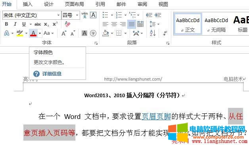Select the 无间隔 style thumbnail

pyautogui.click(x=216, y=24)
